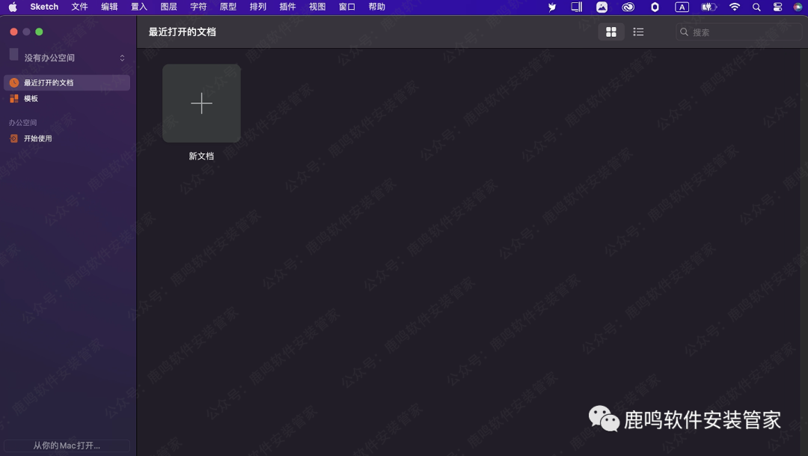Click the Wi-Fi icon in the menu bar

click(x=735, y=7)
